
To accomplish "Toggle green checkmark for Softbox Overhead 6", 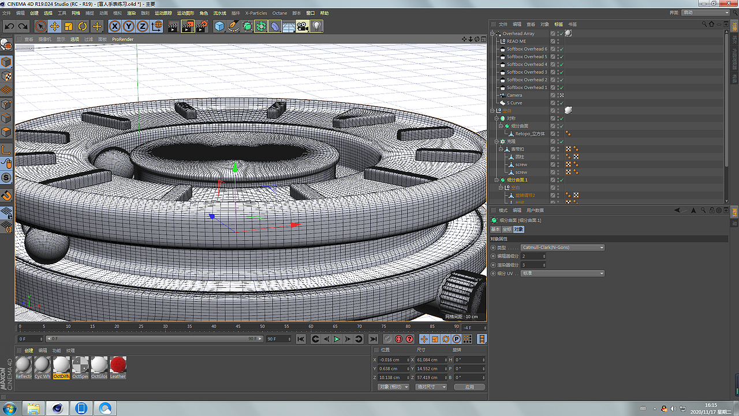I will [x=561, y=49].
